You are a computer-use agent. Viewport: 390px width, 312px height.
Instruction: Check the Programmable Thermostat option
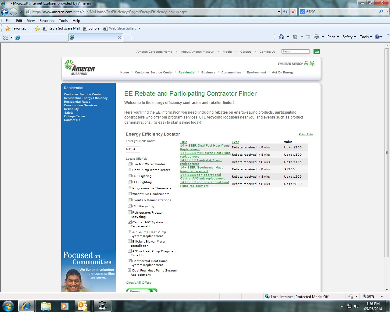(130, 188)
